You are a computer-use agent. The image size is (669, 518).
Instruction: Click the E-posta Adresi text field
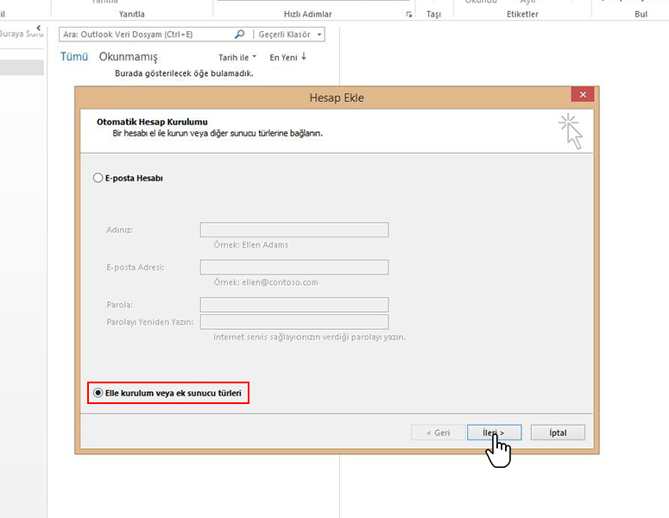(x=293, y=267)
